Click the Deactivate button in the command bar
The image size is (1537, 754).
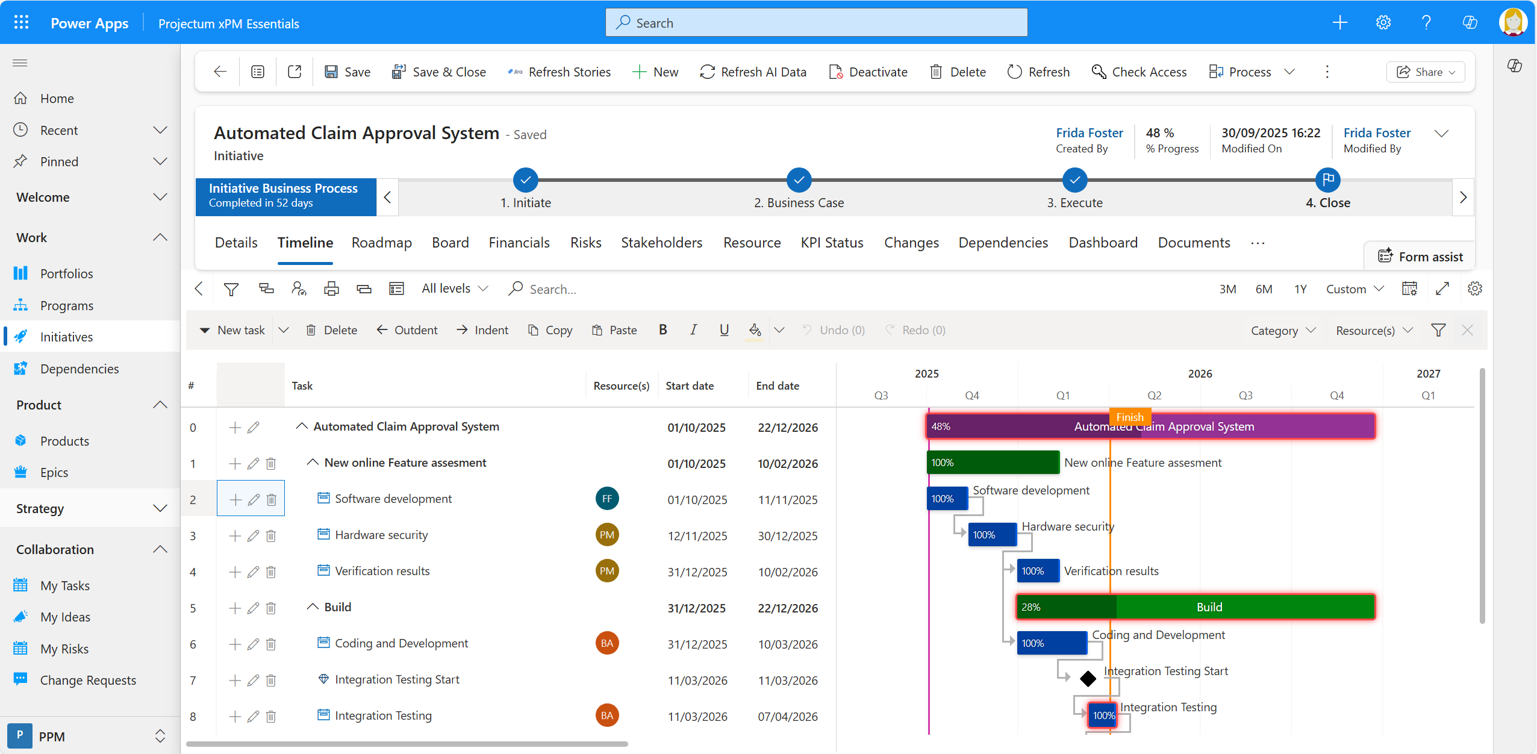(x=868, y=72)
